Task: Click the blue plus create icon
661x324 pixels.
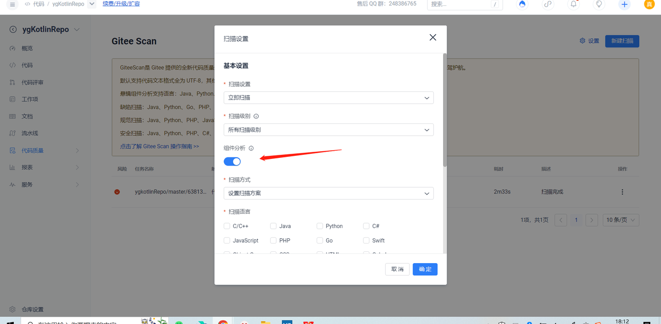Action: coord(624,4)
